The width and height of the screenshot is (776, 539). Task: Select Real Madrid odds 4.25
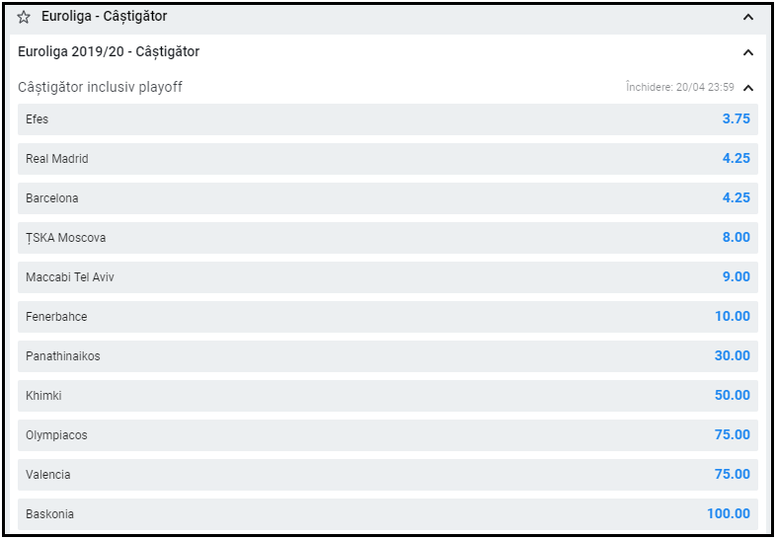[736, 159]
